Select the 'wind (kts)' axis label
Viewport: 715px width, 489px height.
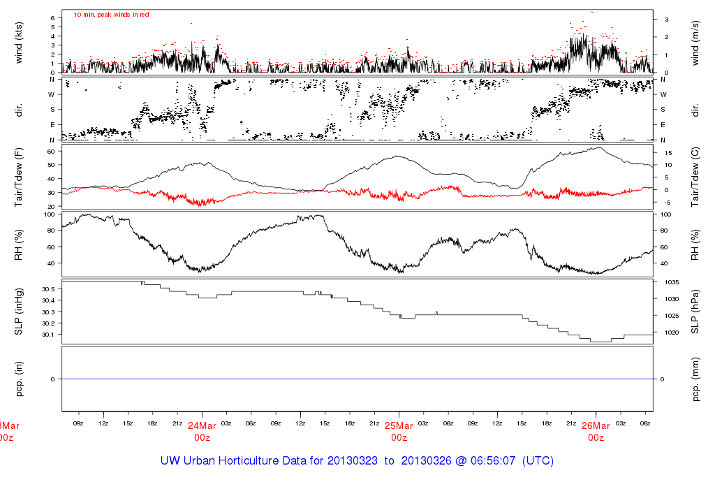(18, 43)
